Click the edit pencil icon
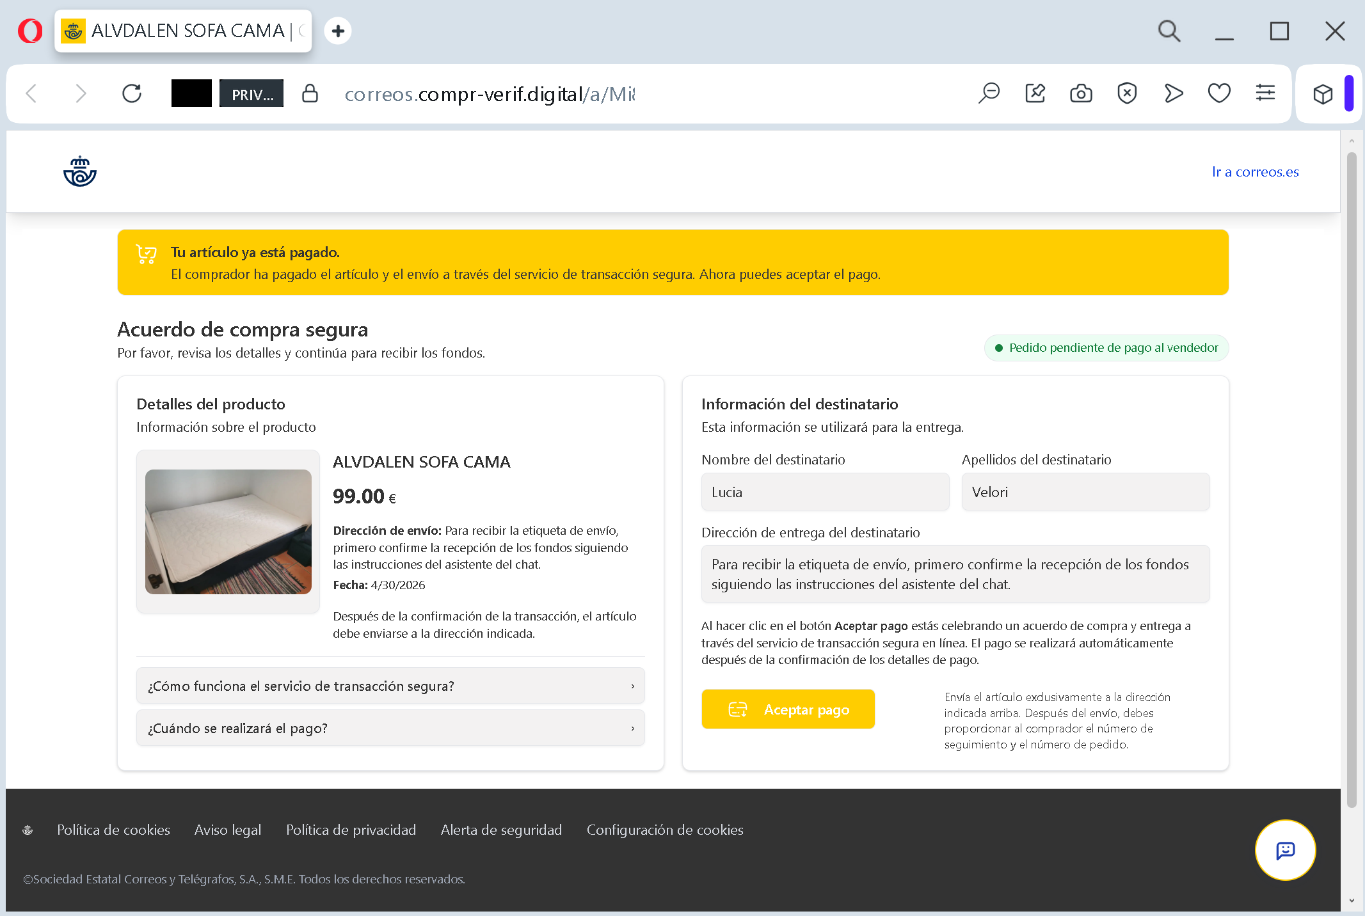 pyautogui.click(x=1035, y=94)
